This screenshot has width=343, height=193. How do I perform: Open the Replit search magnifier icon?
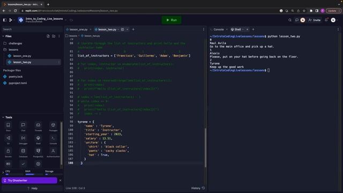pos(290,20)
